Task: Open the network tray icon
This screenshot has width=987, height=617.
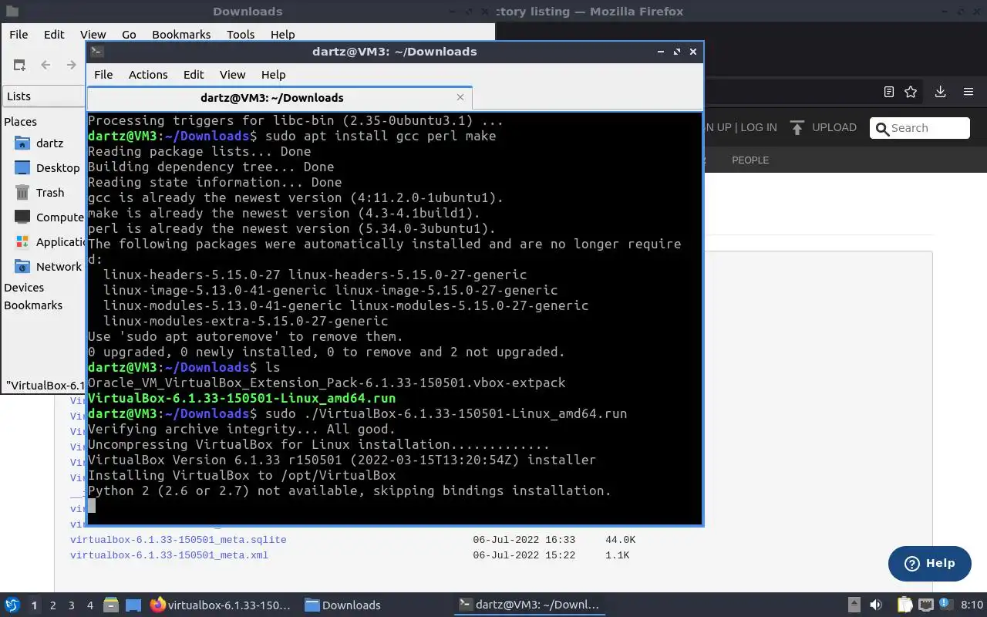Action: point(925,605)
